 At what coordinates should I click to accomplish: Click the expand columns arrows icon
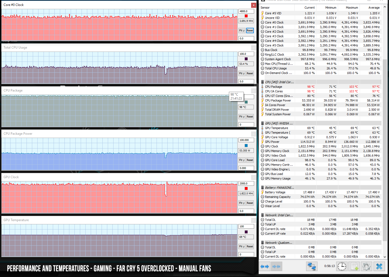point(265,266)
